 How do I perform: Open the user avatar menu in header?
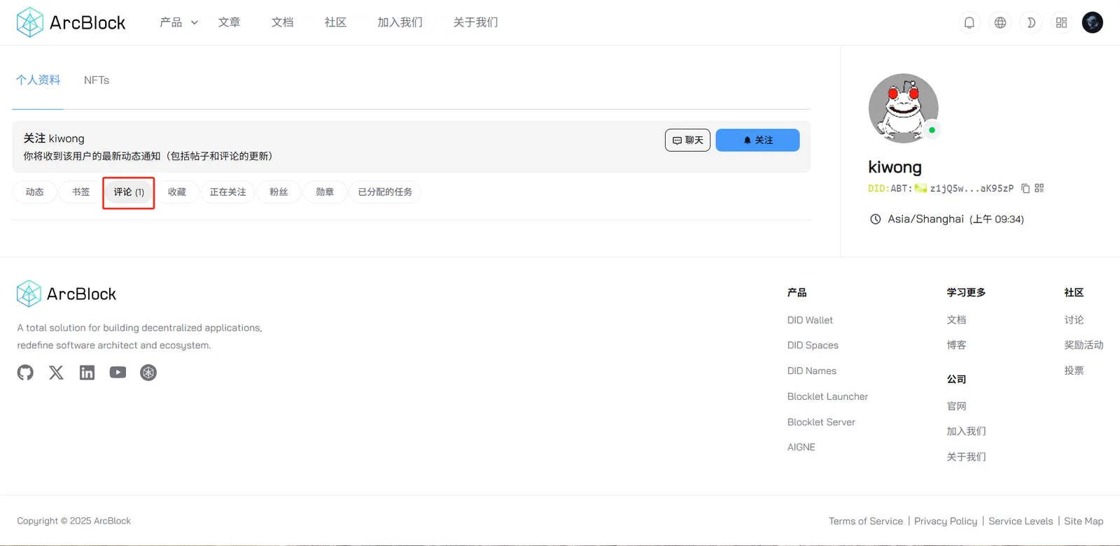click(1093, 22)
